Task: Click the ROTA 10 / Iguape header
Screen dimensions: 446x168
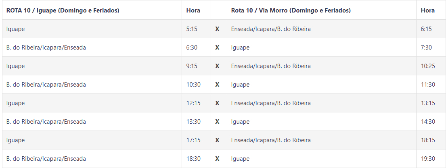Action: tap(63, 10)
